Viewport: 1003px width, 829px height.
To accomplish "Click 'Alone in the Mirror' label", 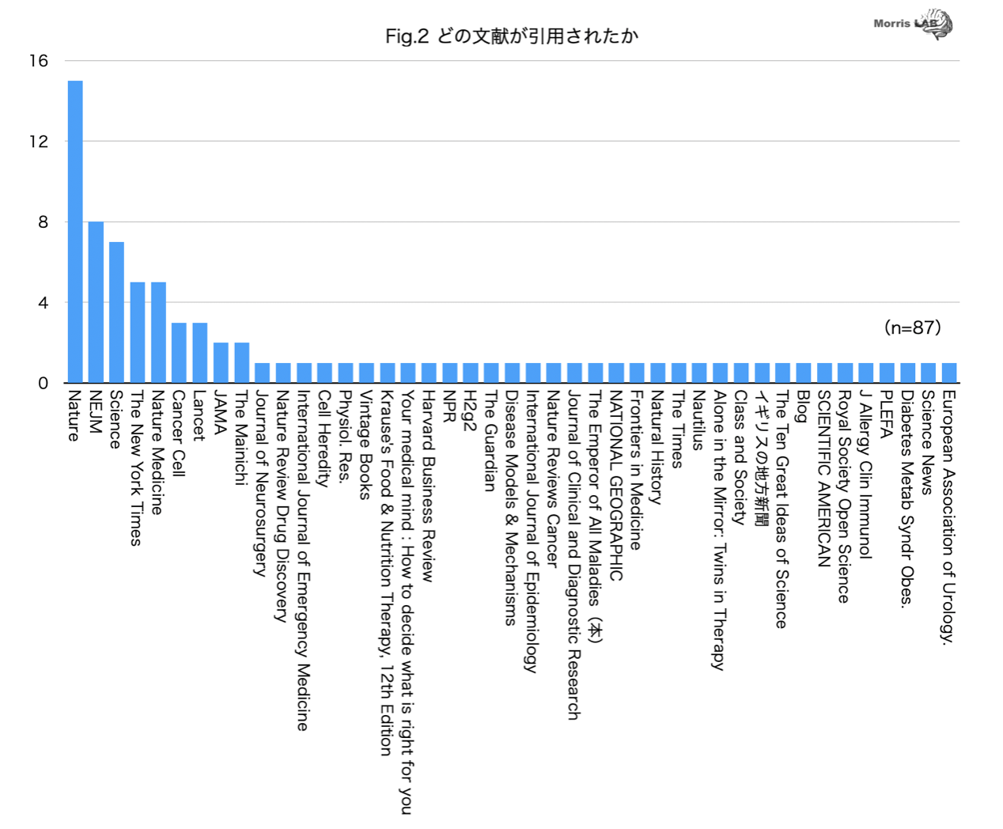I will tap(718, 530).
